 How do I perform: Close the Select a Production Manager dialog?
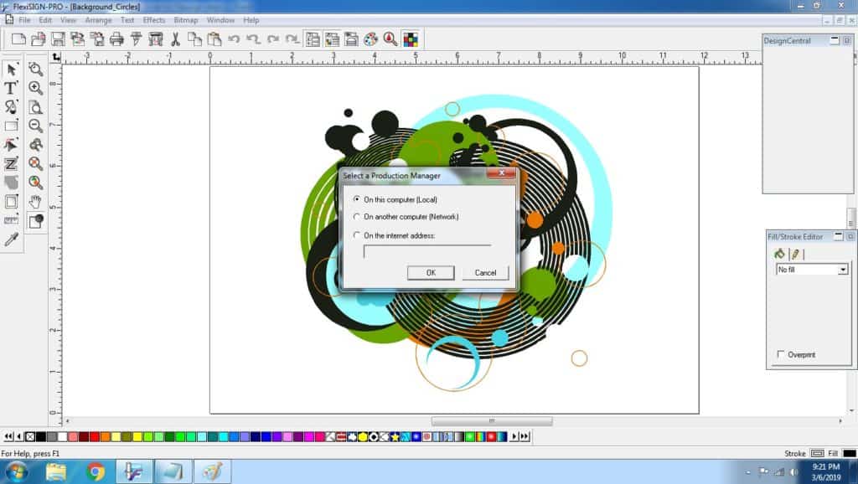[501, 173]
